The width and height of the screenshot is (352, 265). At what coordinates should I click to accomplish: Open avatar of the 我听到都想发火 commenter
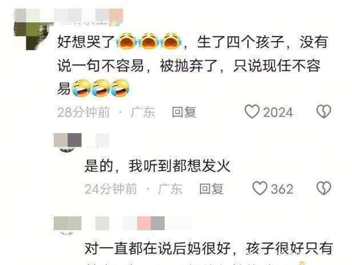click(67, 143)
